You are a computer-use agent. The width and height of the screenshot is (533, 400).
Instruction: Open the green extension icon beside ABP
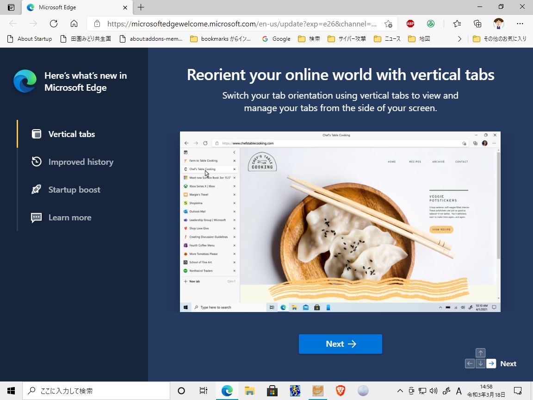[x=431, y=24]
